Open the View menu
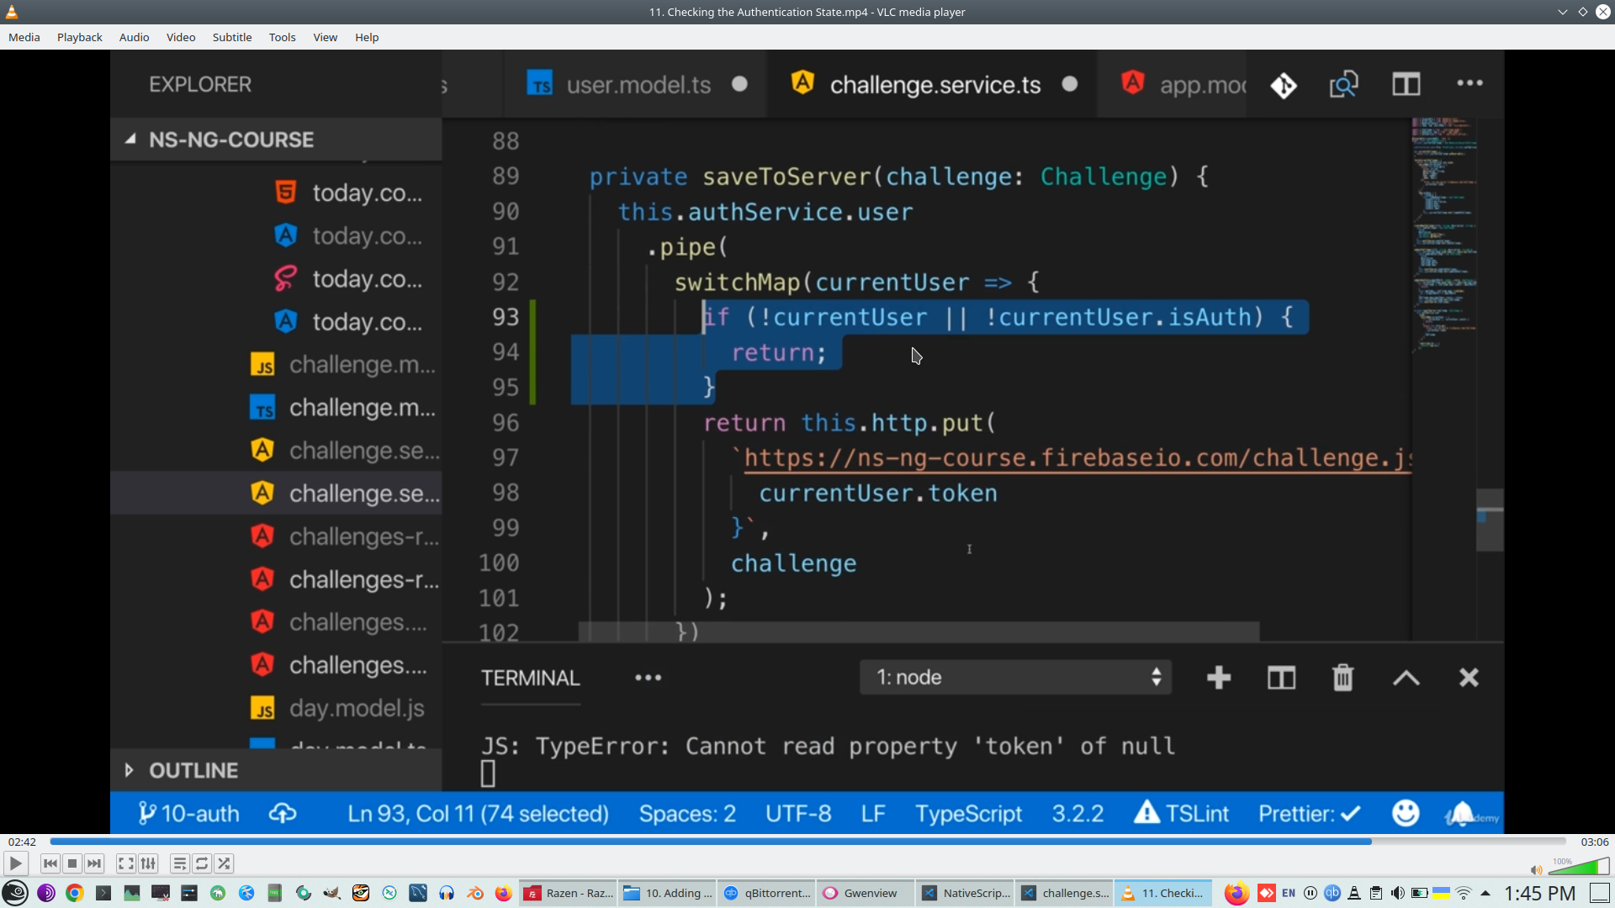 (325, 37)
